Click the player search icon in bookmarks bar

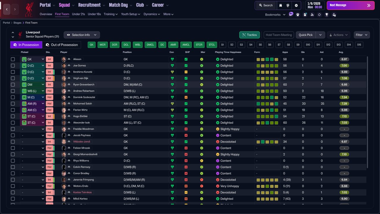312,15
